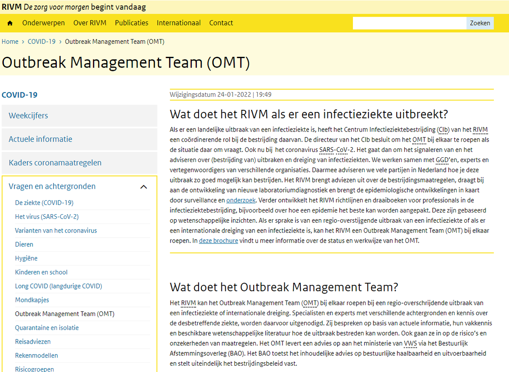The width and height of the screenshot is (509, 372).
Task: Click the RIVM logo text at the top
Action: point(11,7)
